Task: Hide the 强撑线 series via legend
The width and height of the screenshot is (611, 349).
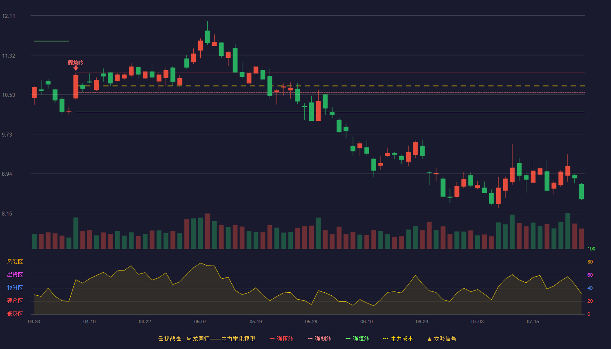Action: coord(357,339)
